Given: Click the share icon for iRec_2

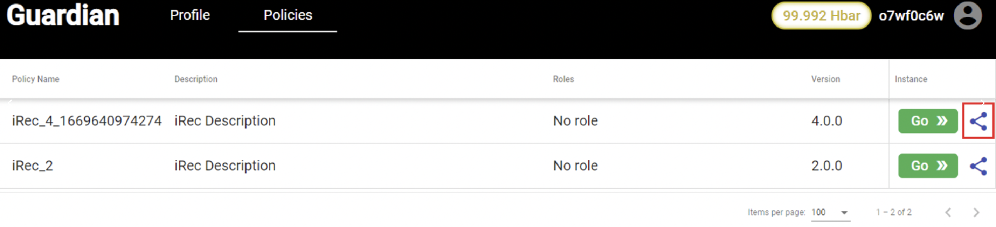Looking at the screenshot, I should click(978, 166).
